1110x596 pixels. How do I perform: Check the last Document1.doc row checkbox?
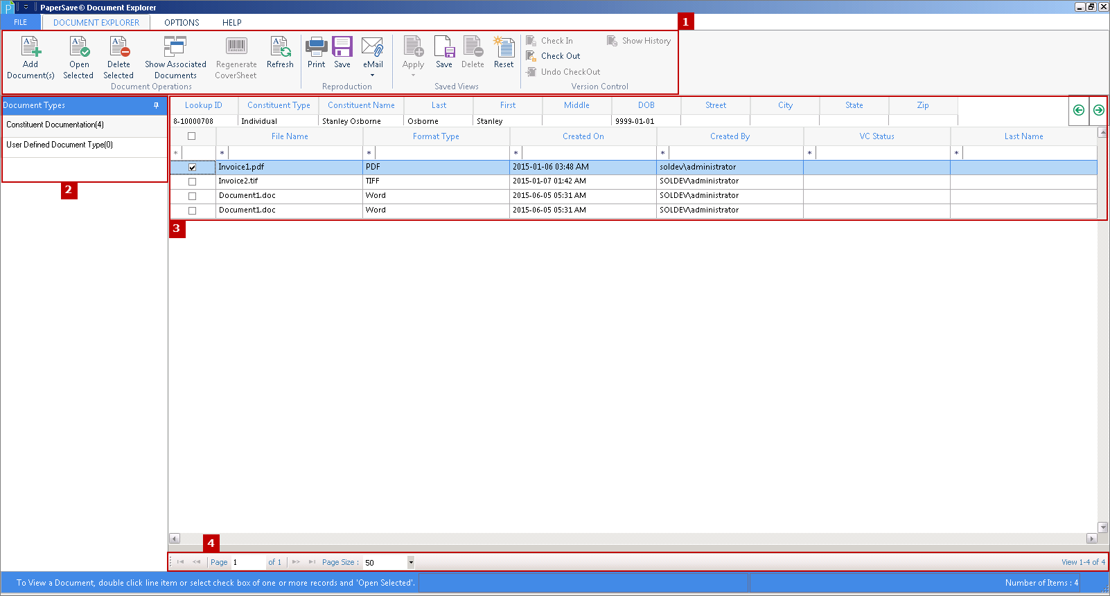pos(193,210)
